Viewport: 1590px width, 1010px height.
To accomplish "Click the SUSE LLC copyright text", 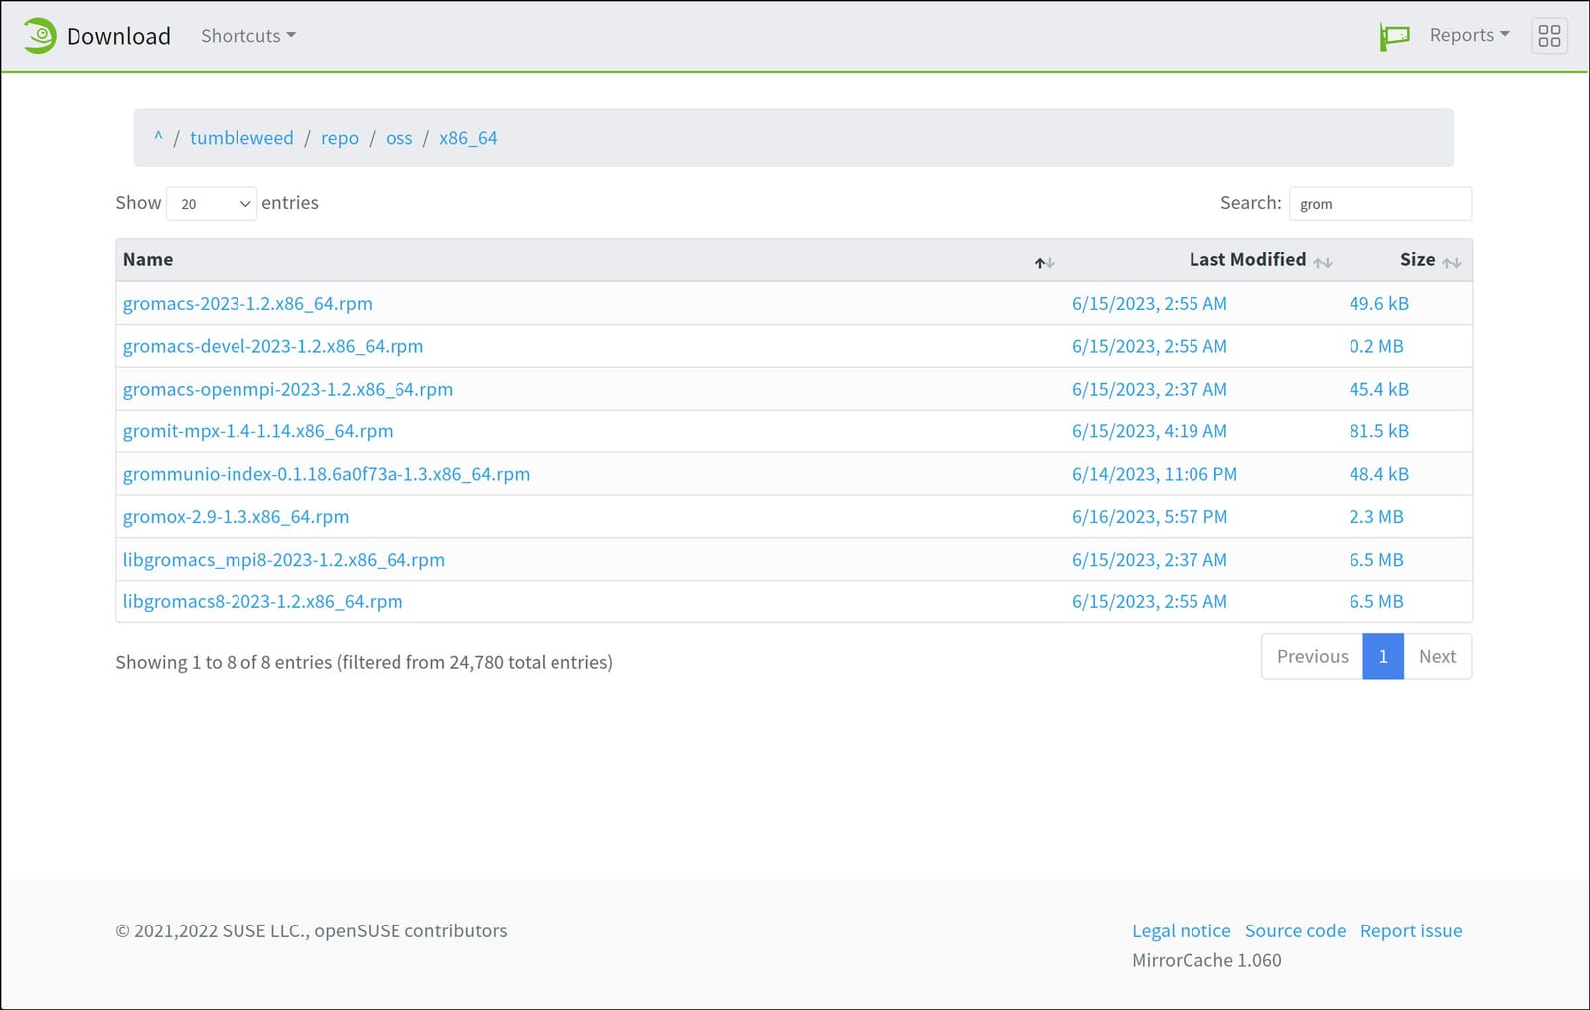I will tap(311, 930).
